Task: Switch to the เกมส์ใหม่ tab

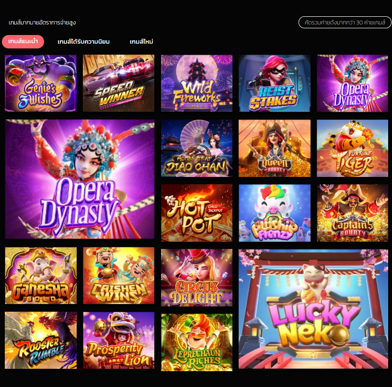Action: point(141,42)
